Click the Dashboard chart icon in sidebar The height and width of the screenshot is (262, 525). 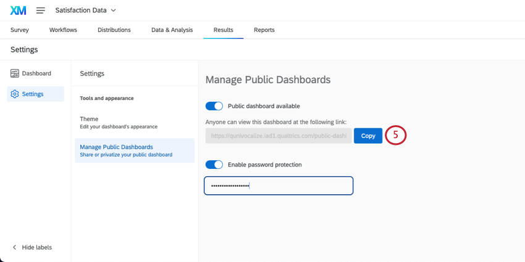[x=15, y=73]
